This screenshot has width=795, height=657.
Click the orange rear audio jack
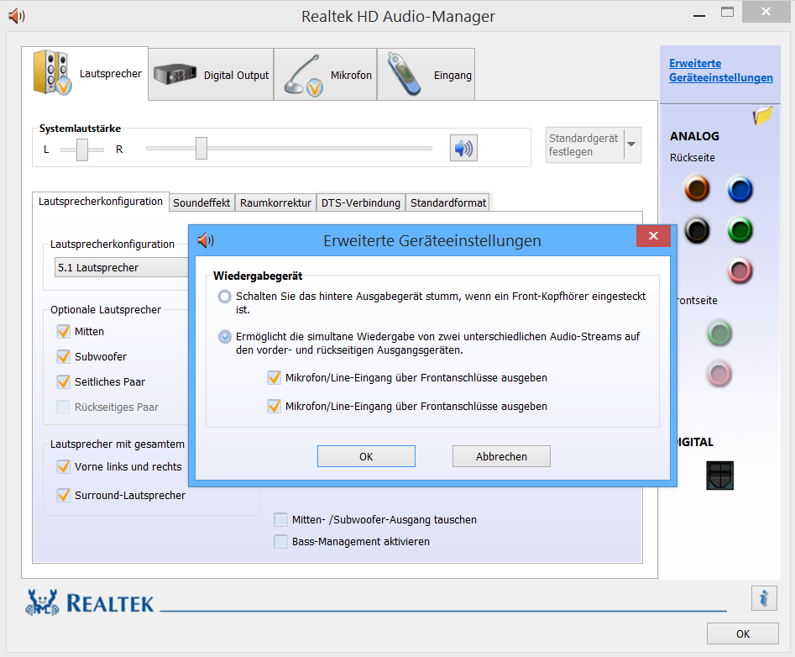[697, 188]
